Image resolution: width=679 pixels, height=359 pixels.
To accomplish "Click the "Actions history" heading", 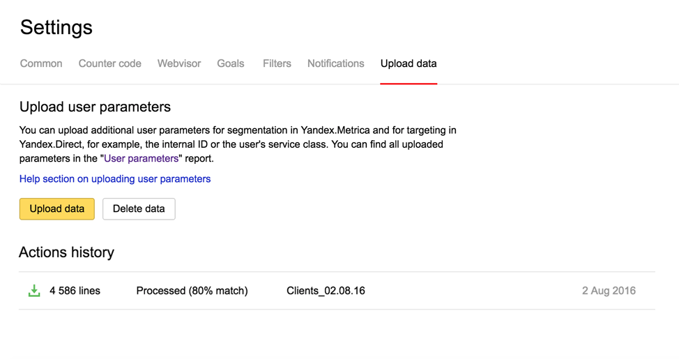I will [67, 252].
